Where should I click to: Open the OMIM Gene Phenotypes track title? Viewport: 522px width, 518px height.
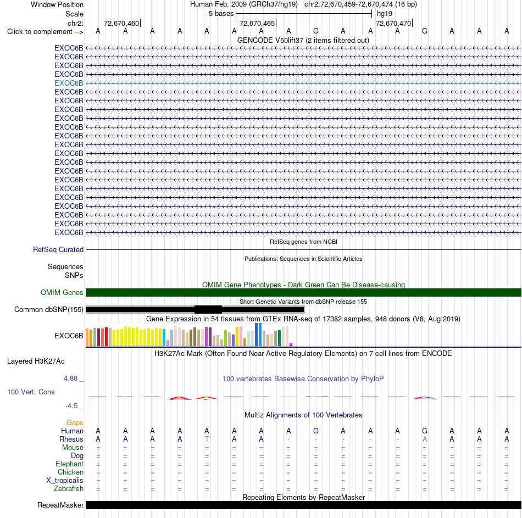click(x=303, y=285)
